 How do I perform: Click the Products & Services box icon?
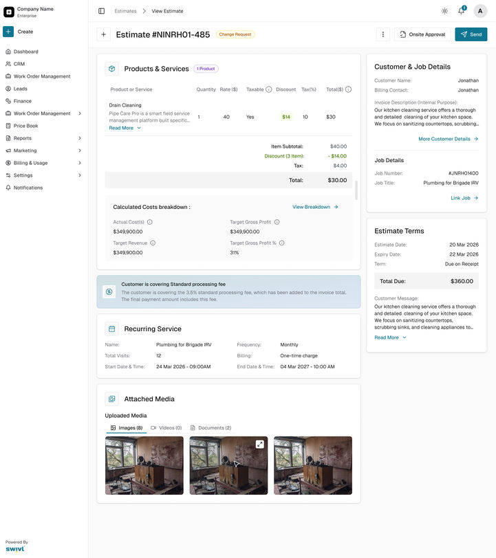coord(112,69)
